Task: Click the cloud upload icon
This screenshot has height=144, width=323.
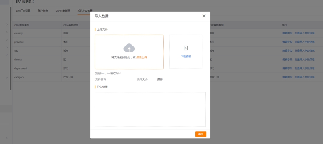Action: tap(129, 48)
